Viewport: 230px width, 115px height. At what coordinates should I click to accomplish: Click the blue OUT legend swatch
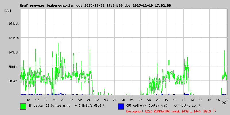tap(121, 106)
